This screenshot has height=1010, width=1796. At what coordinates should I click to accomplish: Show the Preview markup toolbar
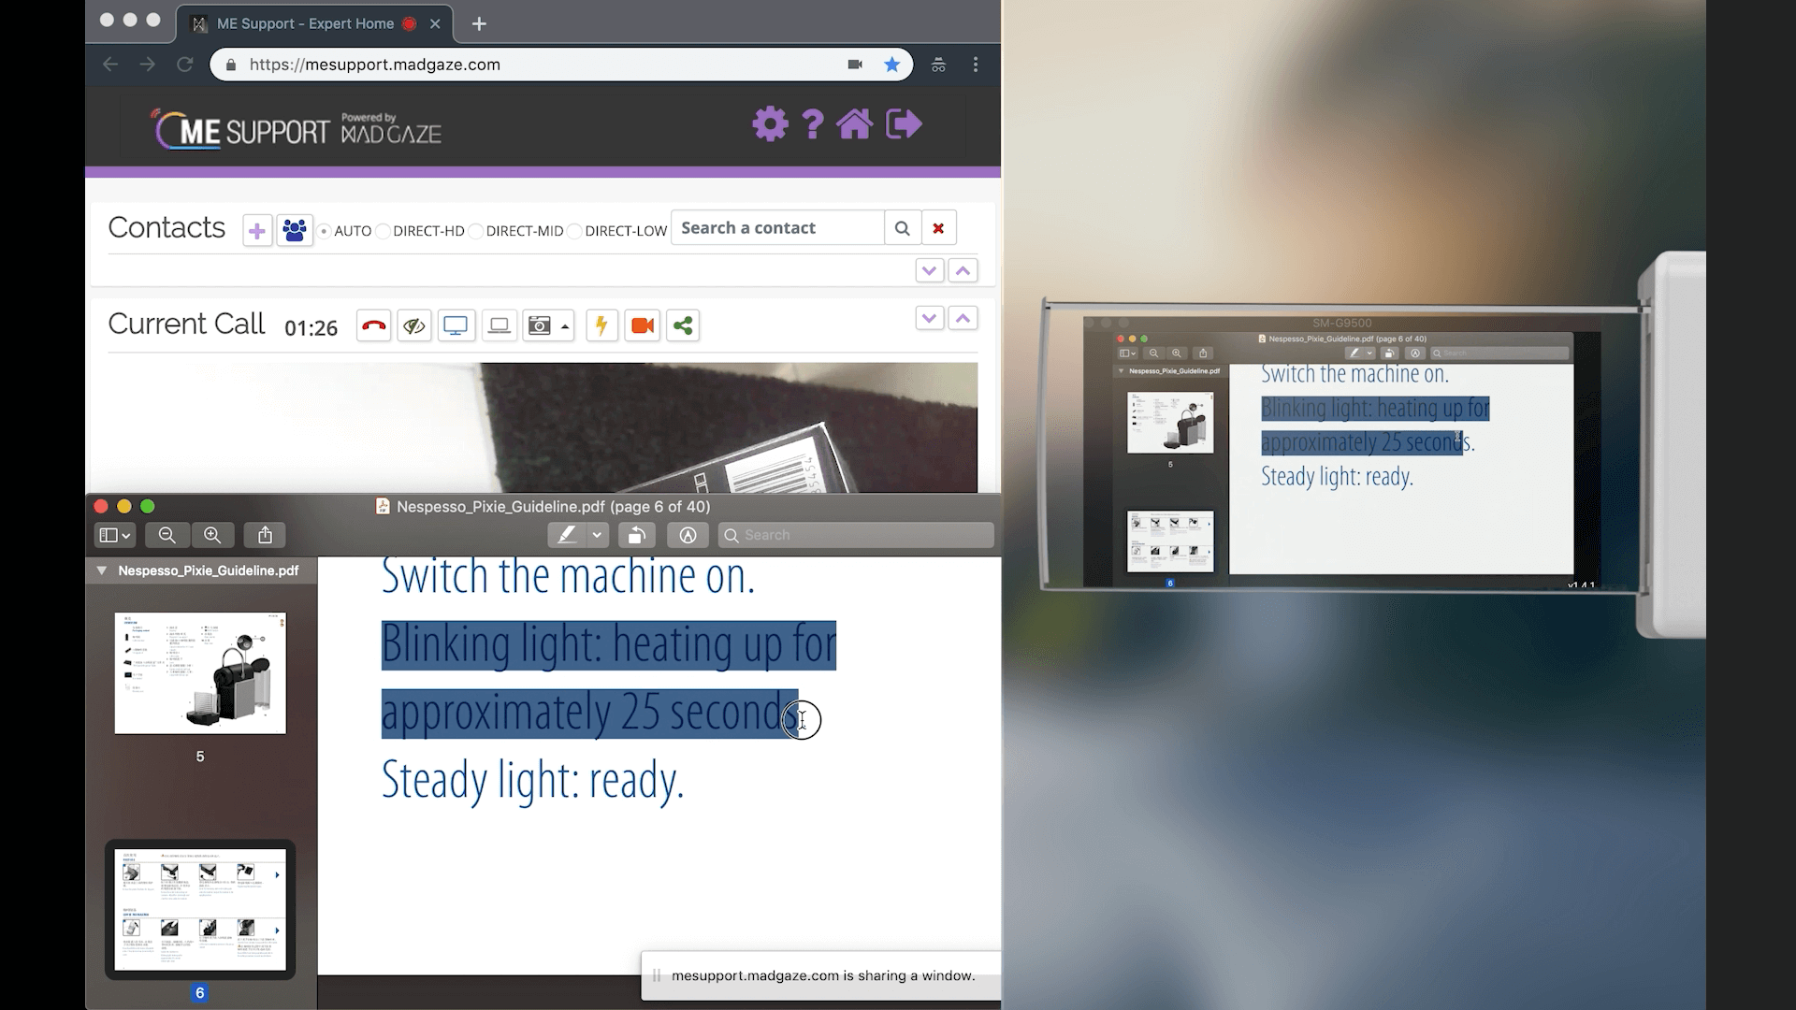click(x=688, y=535)
